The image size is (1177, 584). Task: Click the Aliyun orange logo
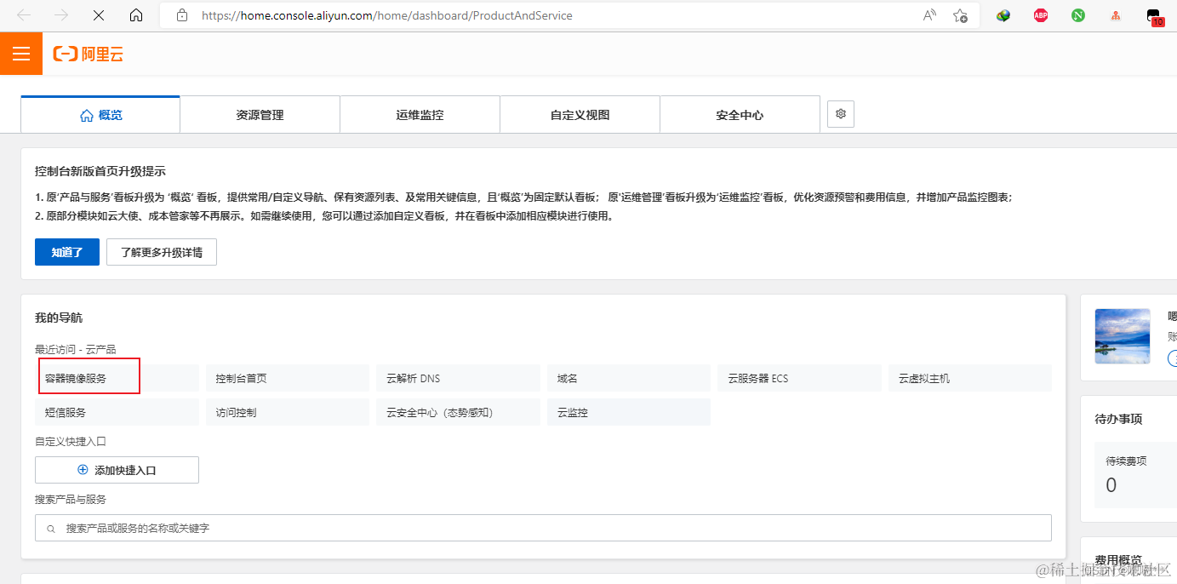pyautogui.click(x=88, y=54)
